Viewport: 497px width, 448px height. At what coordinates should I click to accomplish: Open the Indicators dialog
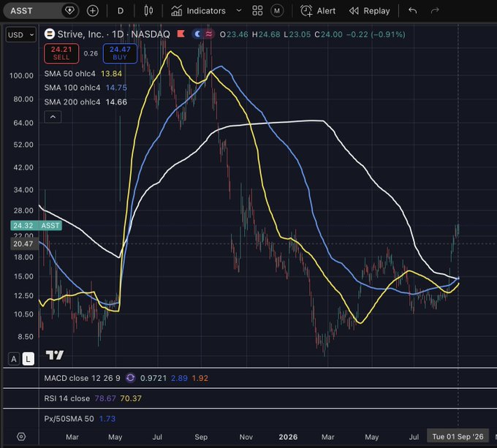point(198,11)
